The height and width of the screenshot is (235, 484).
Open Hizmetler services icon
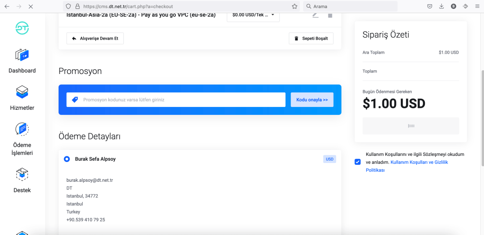coord(22,91)
